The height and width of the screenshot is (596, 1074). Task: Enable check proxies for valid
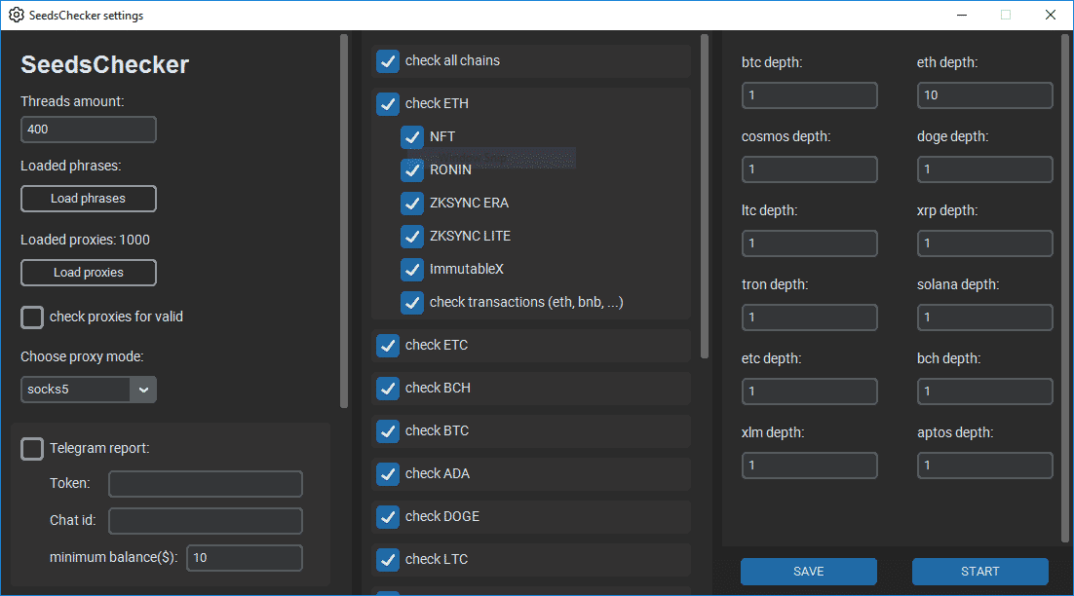(x=32, y=317)
